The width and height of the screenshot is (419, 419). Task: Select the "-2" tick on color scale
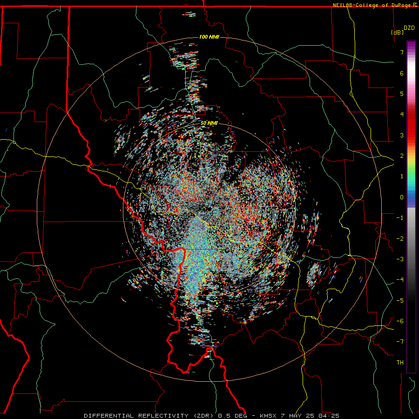tap(400, 239)
